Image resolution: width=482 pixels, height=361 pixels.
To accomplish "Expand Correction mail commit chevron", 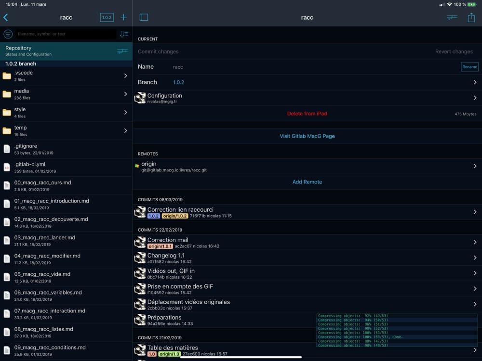I will pos(475,242).
